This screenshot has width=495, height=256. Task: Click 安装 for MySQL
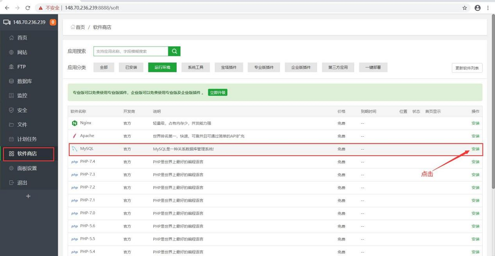pyautogui.click(x=475, y=149)
